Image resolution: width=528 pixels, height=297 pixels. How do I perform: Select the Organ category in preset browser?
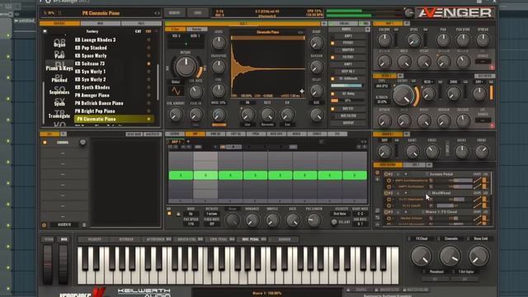click(x=59, y=44)
